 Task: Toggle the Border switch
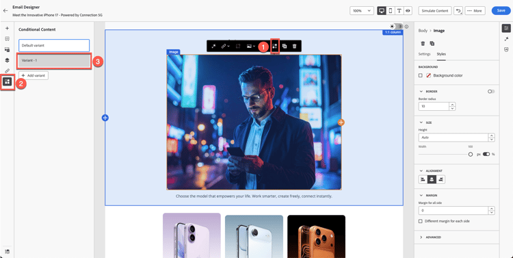tap(491, 91)
